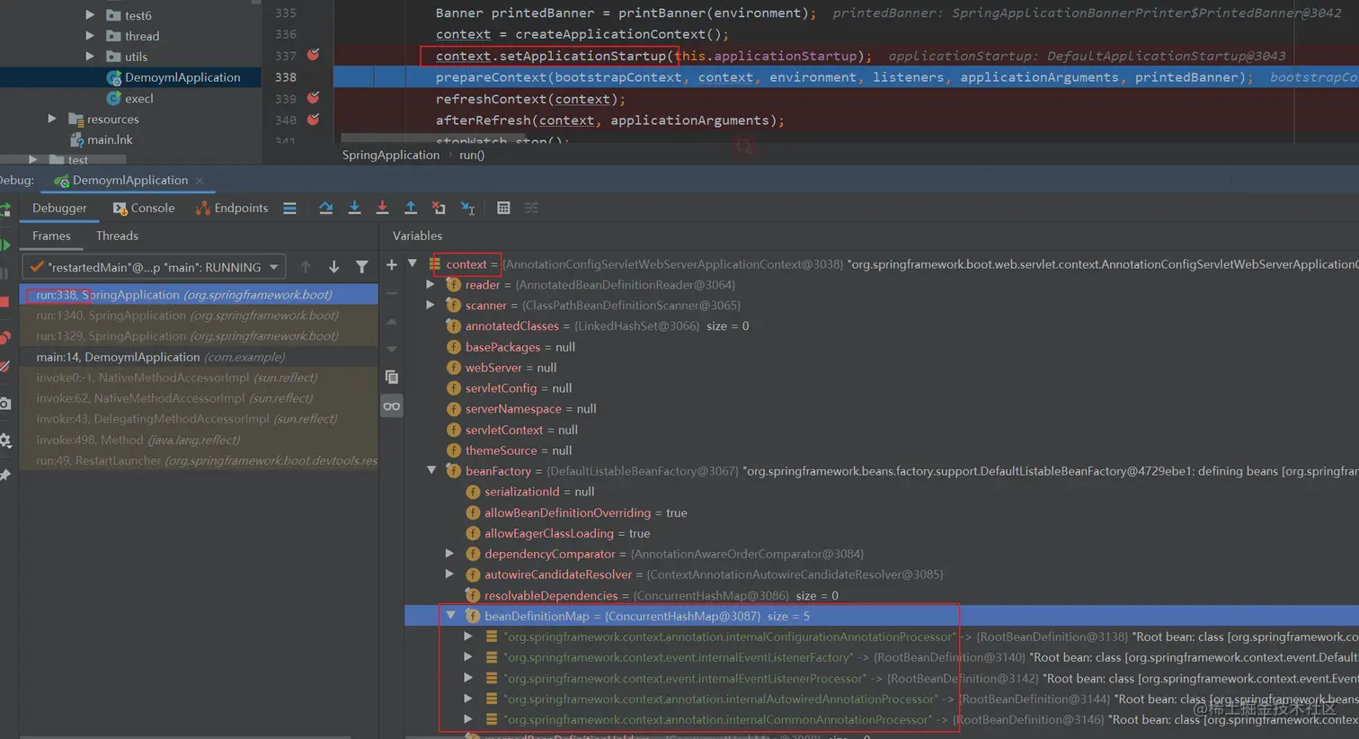1359x739 pixels.
Task: Expand the reader variable
Action: pyautogui.click(x=431, y=285)
